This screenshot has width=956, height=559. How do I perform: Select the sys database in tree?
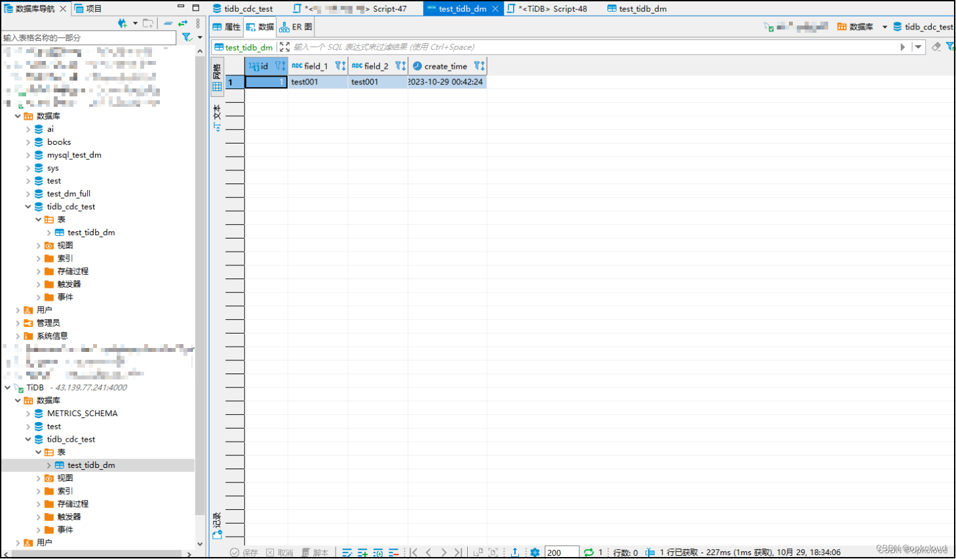[53, 168]
